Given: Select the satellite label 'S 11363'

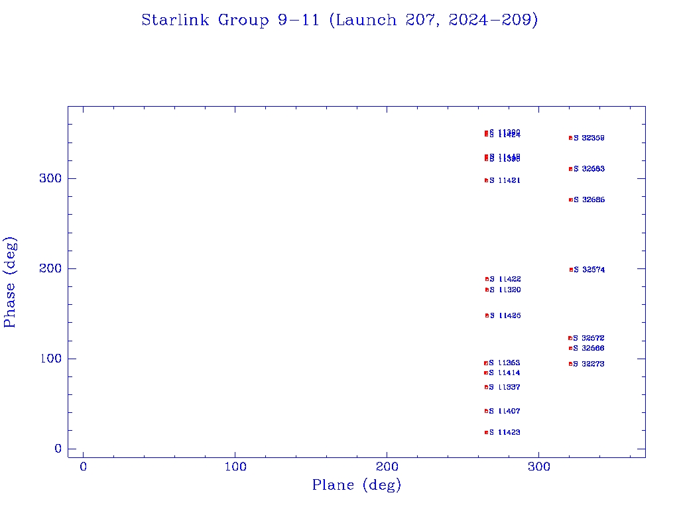Looking at the screenshot, I should click(x=505, y=363).
